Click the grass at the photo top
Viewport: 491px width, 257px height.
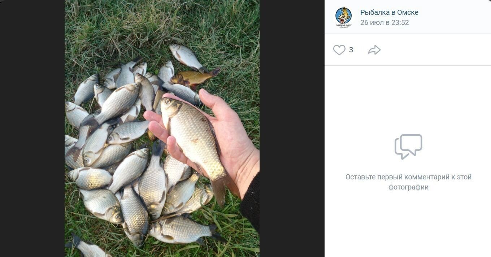coord(162,18)
